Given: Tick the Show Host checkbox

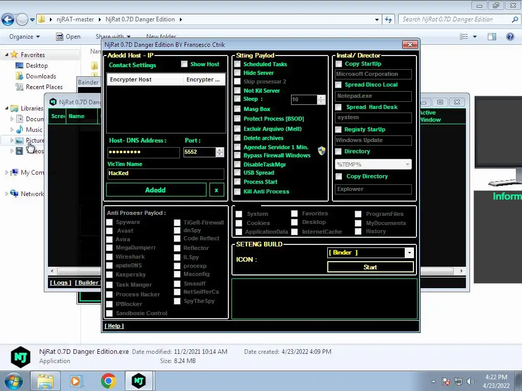Looking at the screenshot, I should tap(184, 64).
